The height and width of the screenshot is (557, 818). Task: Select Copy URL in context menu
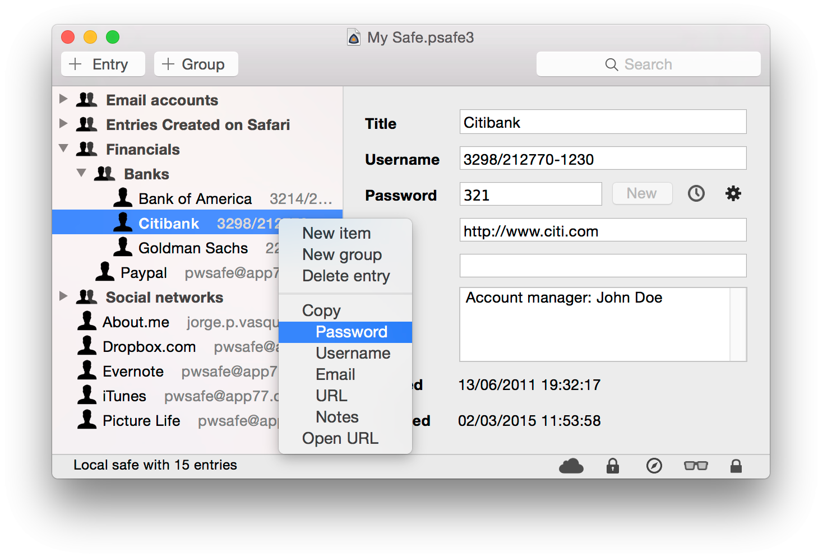[345, 396]
